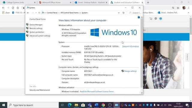Click the globe icon on webpage

(156, 19)
